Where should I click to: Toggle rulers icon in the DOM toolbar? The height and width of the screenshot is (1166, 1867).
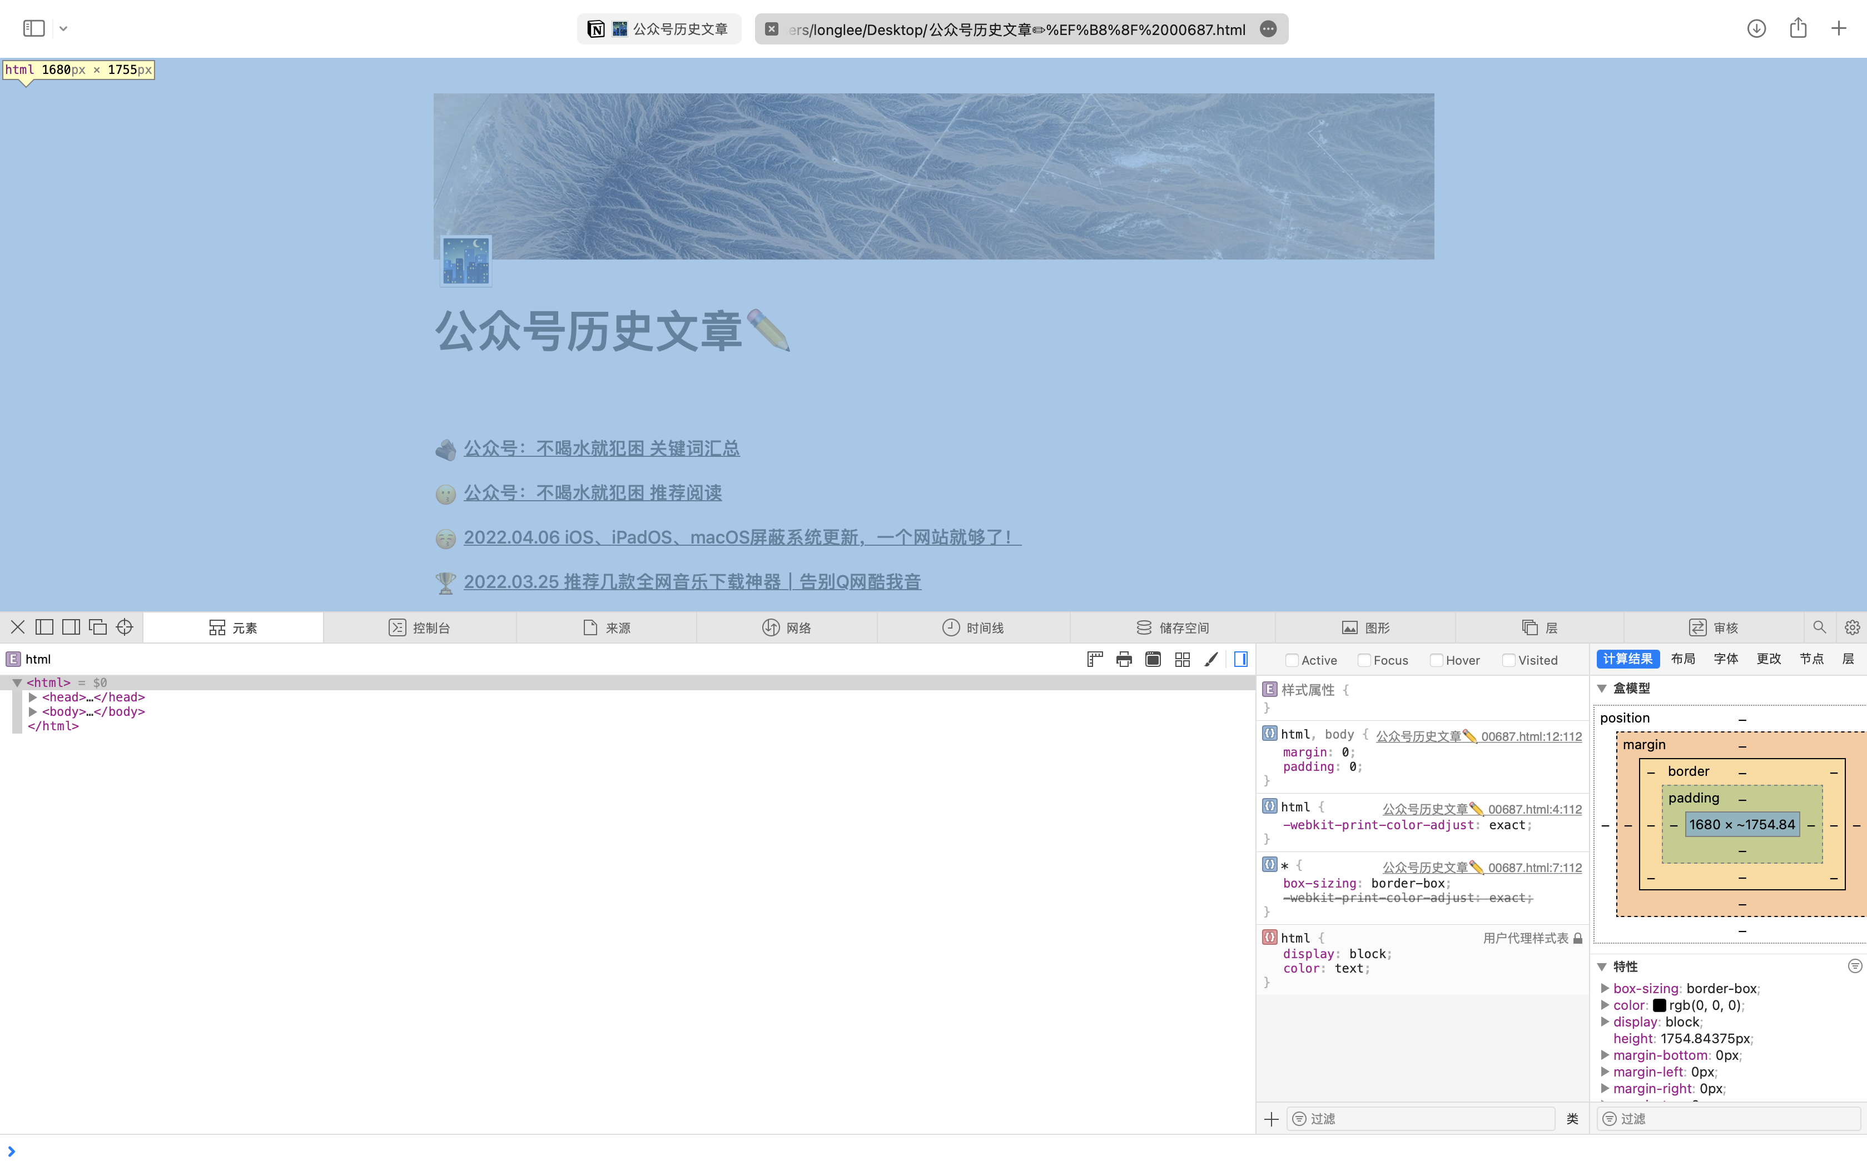tap(1095, 659)
